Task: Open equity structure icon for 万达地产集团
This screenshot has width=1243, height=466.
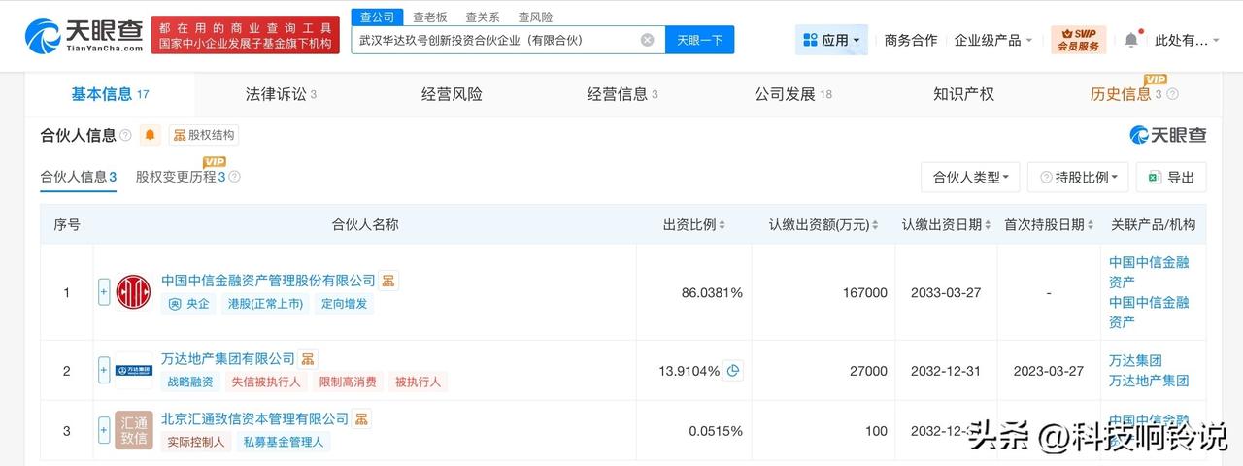Action: 308,359
